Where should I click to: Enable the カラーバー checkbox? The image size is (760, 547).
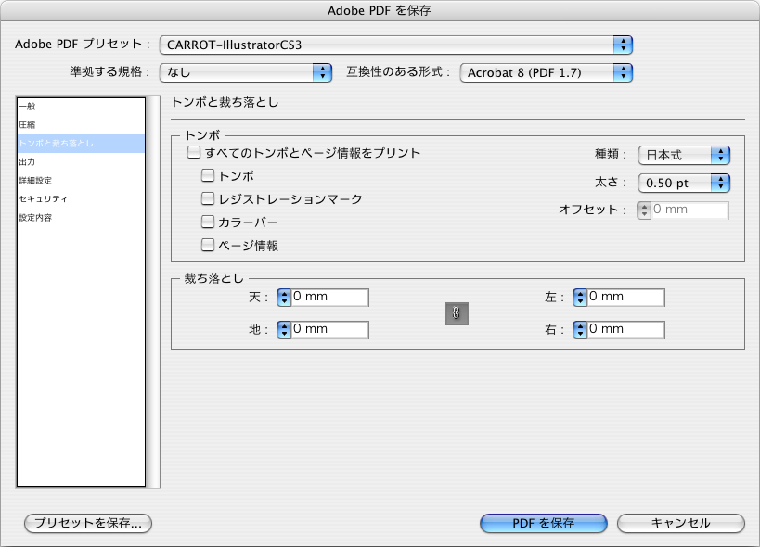(206, 222)
